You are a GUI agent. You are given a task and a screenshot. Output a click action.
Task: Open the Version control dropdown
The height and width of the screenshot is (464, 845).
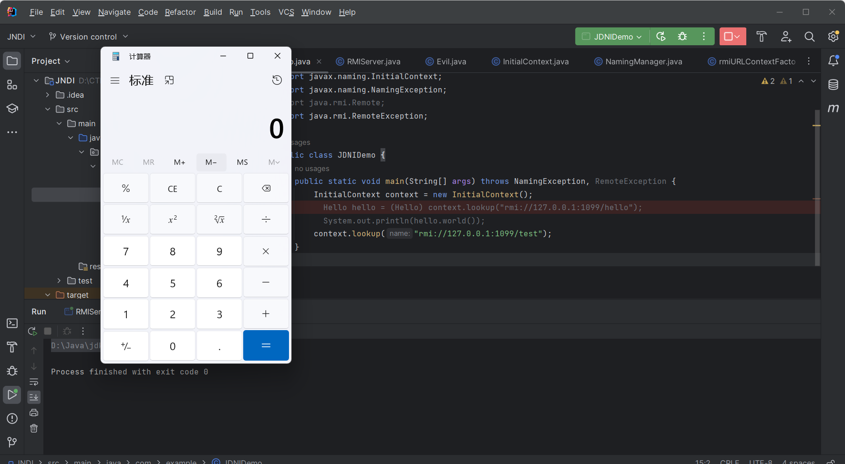89,37
